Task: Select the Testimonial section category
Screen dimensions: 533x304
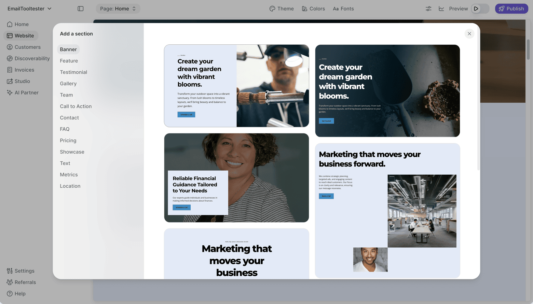Action: 73,72
